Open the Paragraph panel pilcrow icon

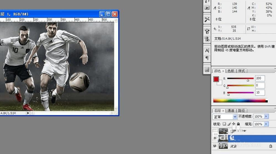coord(207,58)
